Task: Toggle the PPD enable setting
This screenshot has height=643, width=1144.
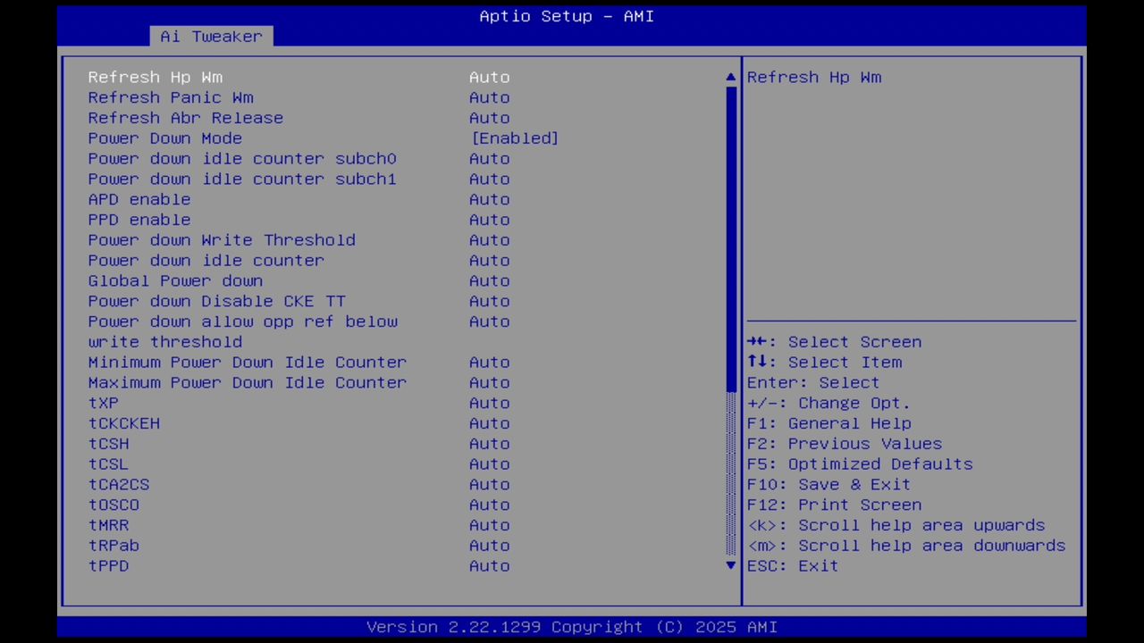Action: pyautogui.click(x=139, y=219)
